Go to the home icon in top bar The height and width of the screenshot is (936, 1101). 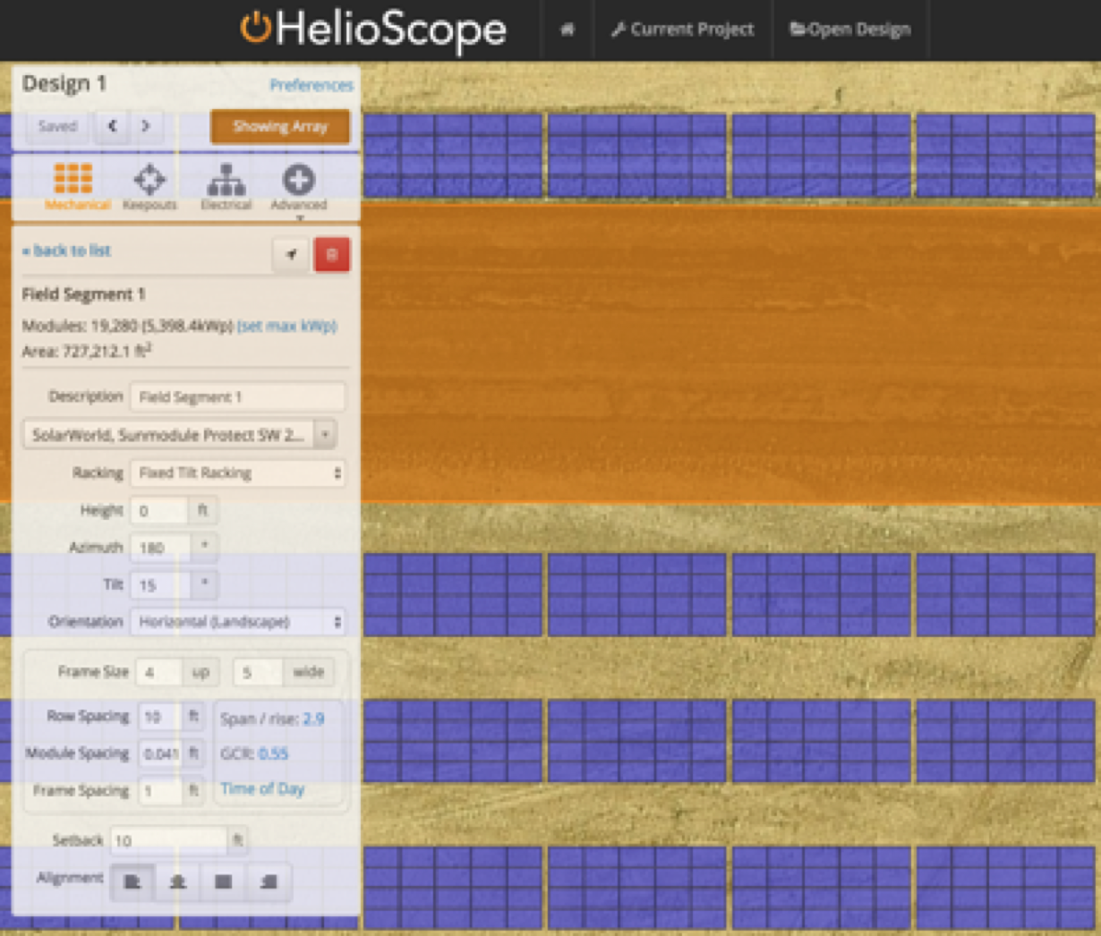pos(568,30)
